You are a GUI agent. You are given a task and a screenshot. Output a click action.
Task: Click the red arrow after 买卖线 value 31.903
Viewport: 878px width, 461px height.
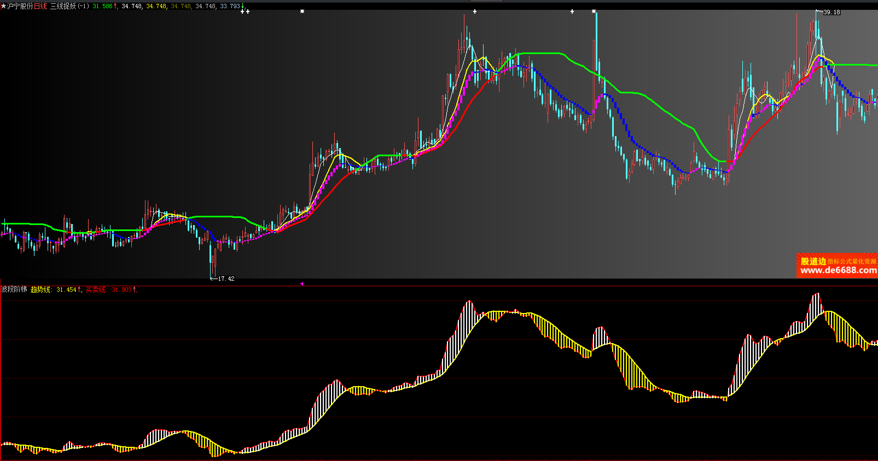click(135, 289)
